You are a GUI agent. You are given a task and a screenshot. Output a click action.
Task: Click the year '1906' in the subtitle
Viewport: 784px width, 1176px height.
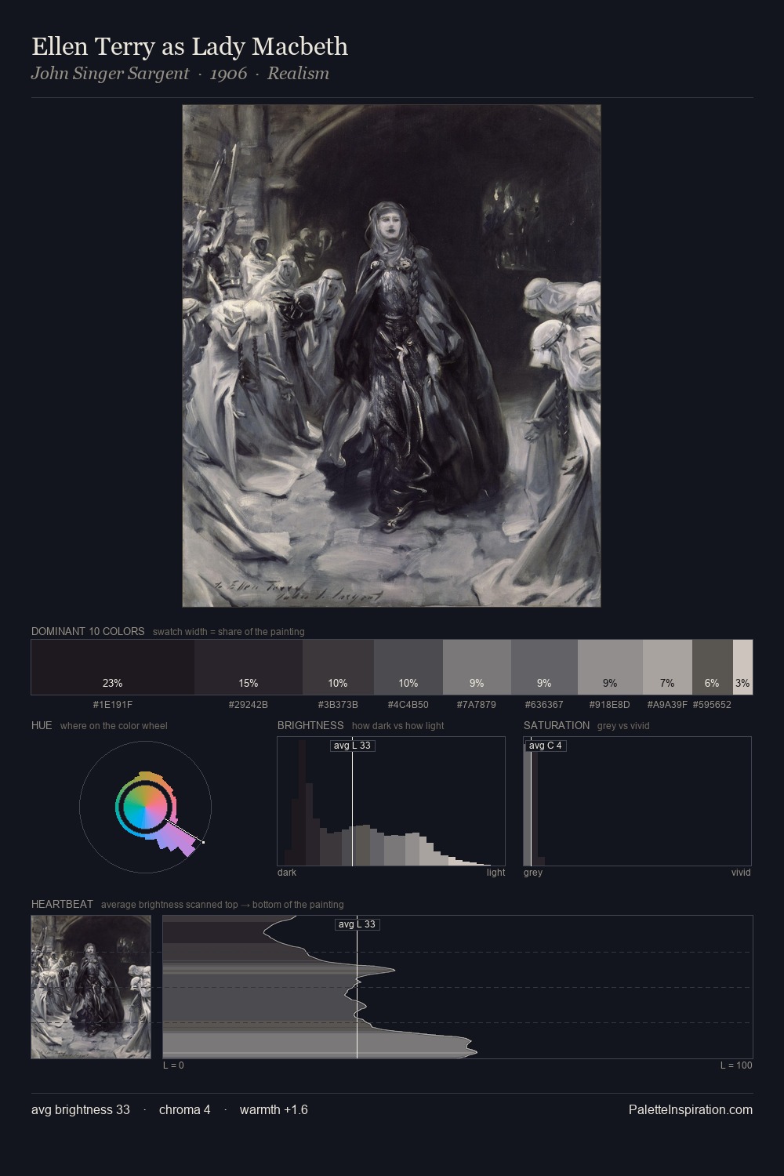(228, 74)
